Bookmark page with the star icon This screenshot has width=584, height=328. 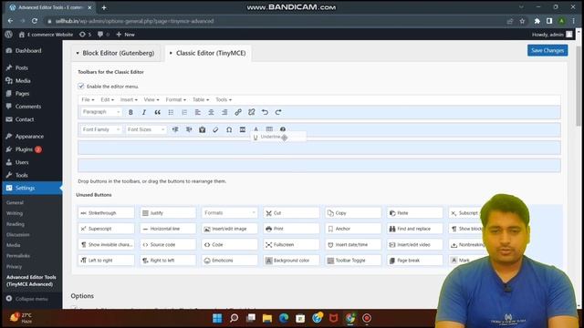point(522,21)
